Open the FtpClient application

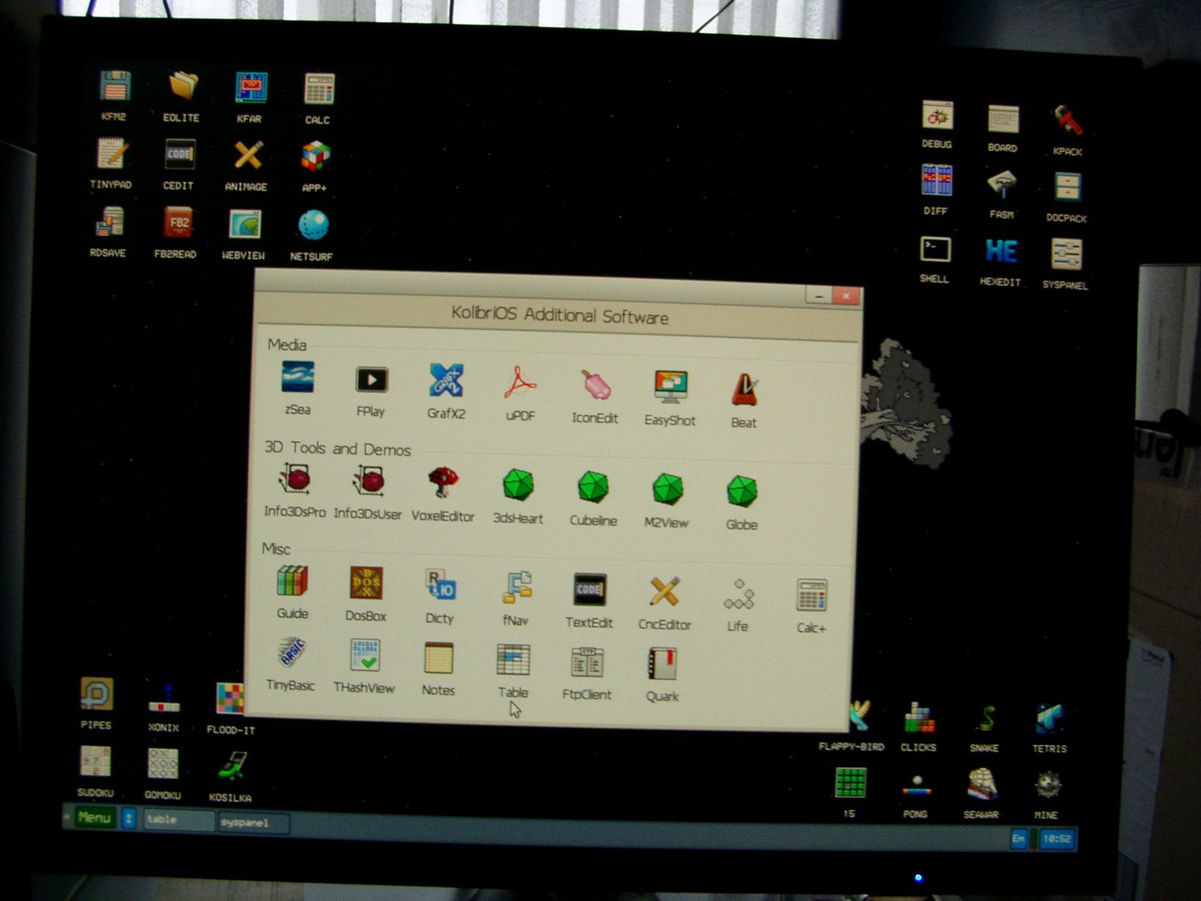[x=587, y=663]
